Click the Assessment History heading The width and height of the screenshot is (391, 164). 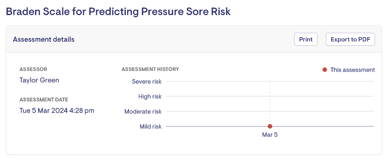point(150,69)
